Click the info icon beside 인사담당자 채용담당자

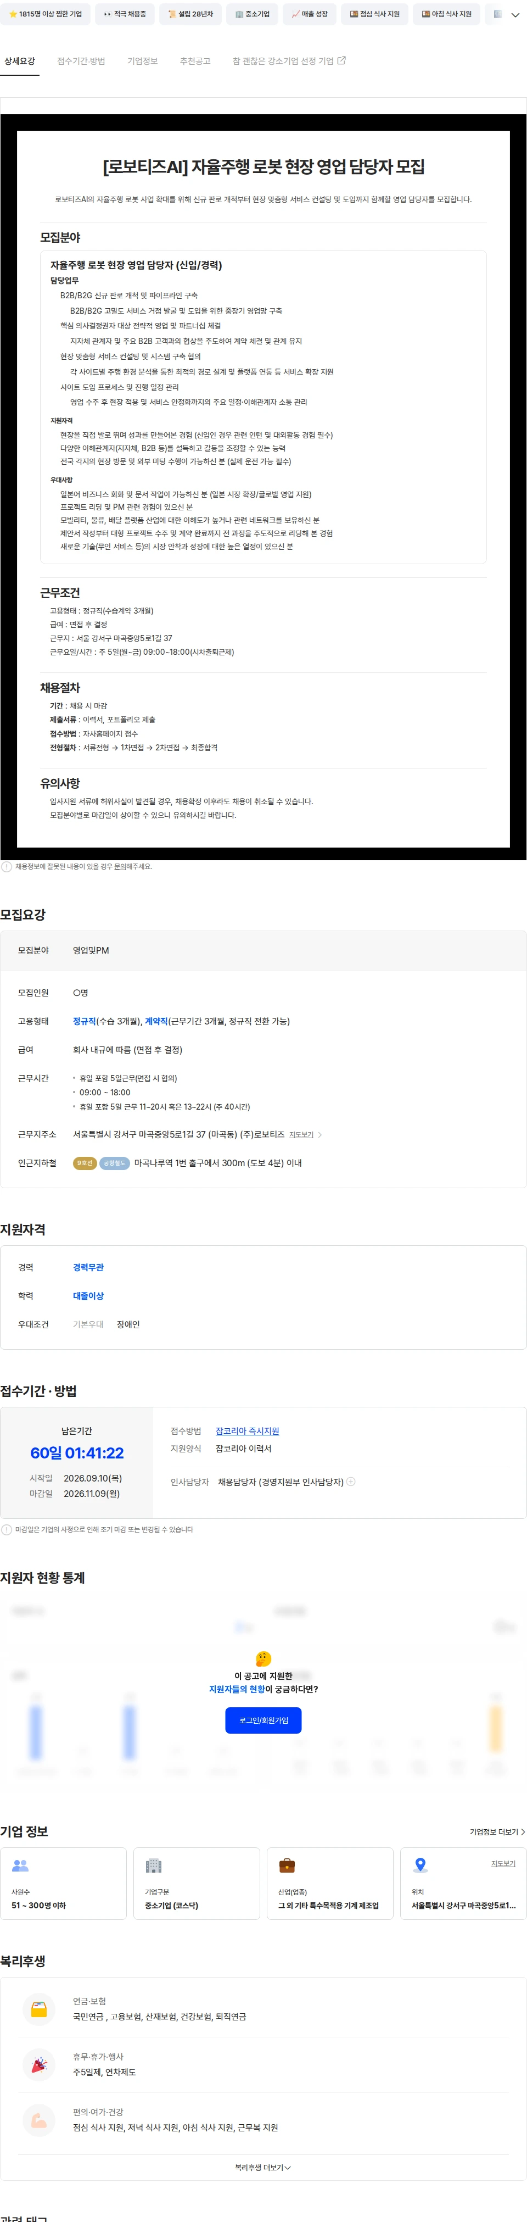(x=351, y=1482)
